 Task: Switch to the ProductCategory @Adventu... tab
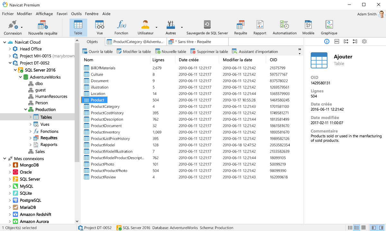(136, 42)
